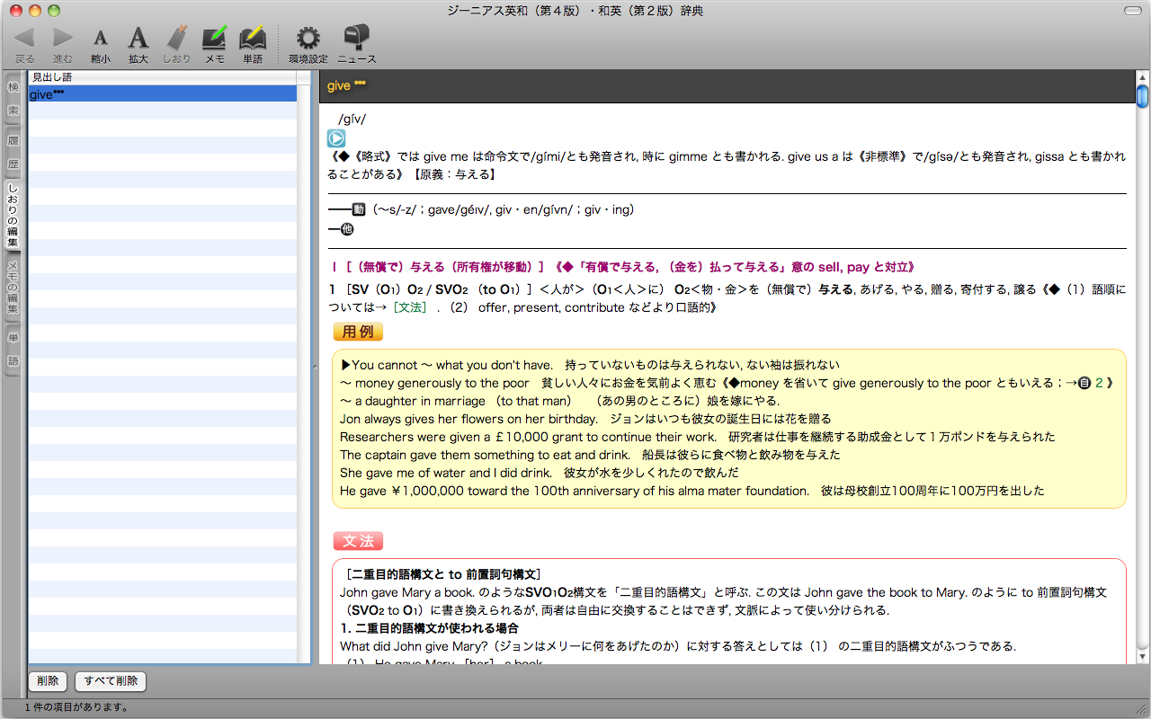
Task: Click the definition pane vertical scrollbar
Action: (x=1142, y=359)
